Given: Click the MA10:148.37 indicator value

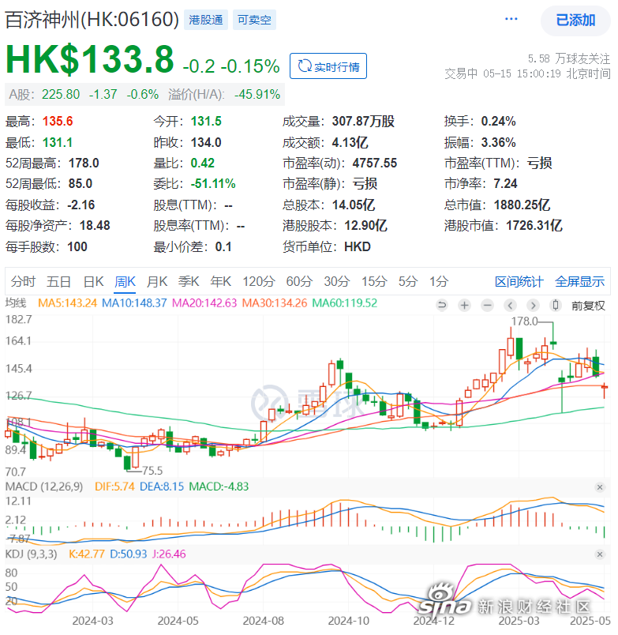Looking at the screenshot, I should click(x=134, y=303).
